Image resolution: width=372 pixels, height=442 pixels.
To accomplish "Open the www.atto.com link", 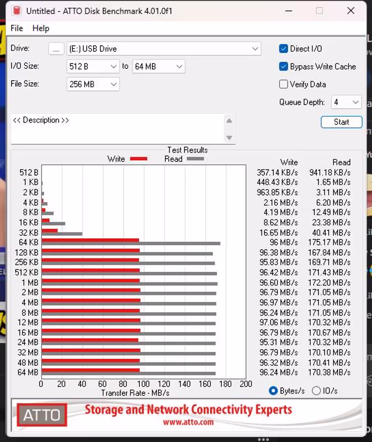I will tap(188, 422).
